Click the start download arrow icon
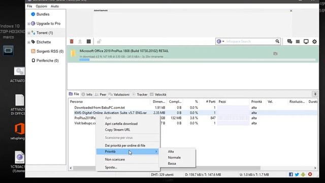 pyautogui.click(x=80, y=42)
